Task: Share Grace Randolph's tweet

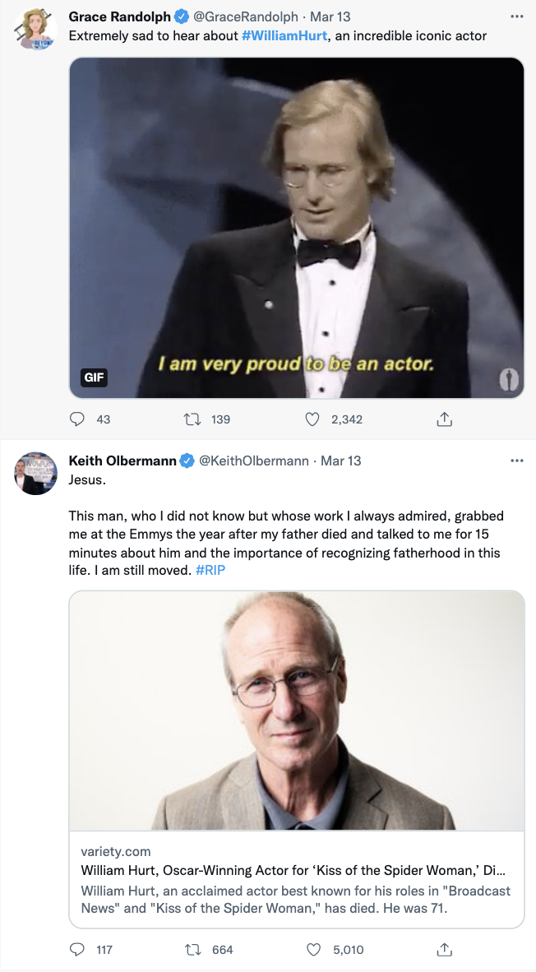Action: [x=444, y=419]
